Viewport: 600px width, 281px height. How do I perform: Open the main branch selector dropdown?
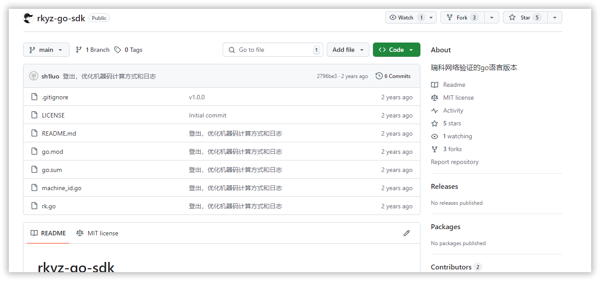click(46, 50)
